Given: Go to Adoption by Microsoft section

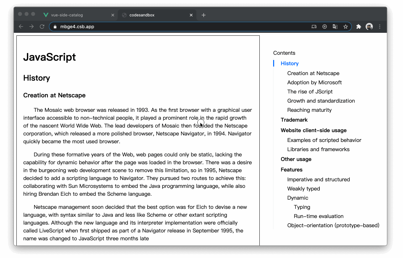Looking at the screenshot, I should (314, 83).
